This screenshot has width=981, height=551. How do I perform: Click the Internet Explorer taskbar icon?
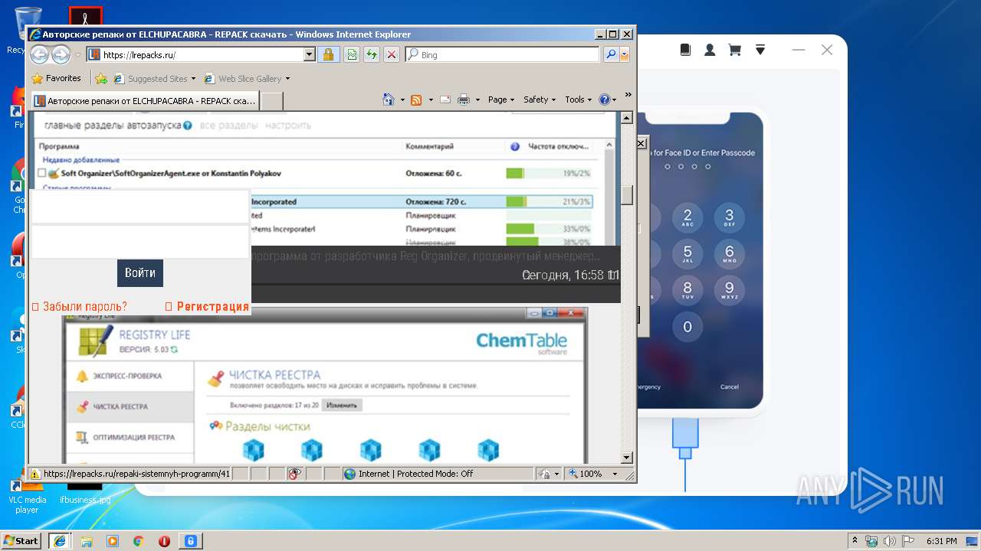(x=60, y=541)
